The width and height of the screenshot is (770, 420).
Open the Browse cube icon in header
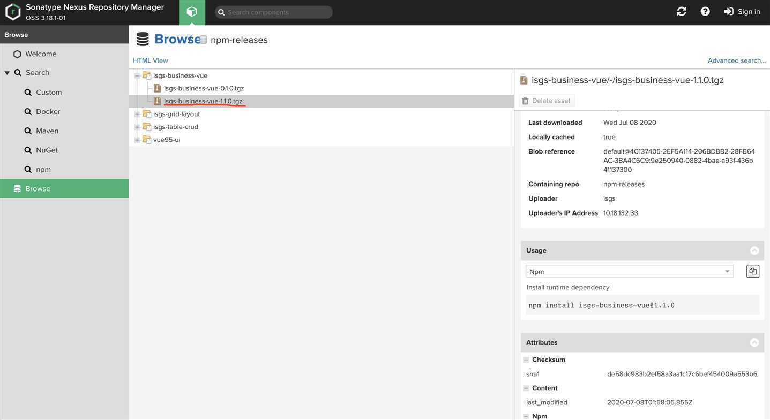pos(192,12)
